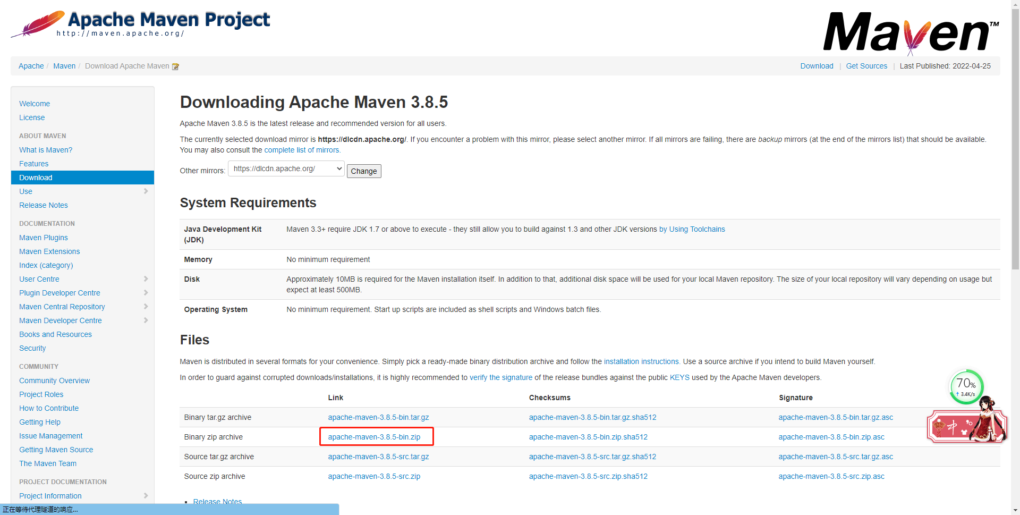Open Issue Management in sidebar
The image size is (1020, 515).
pos(50,436)
